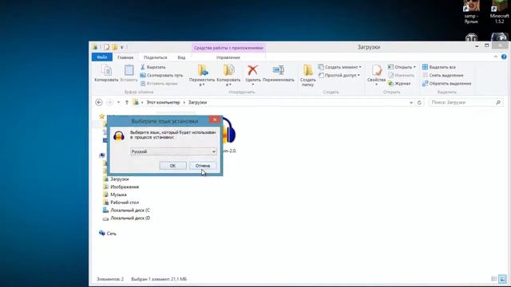Image resolution: width=511 pixels, height=287 pixels.
Task: Click 'Элементов: 2' status bar text
Action: pos(110,279)
